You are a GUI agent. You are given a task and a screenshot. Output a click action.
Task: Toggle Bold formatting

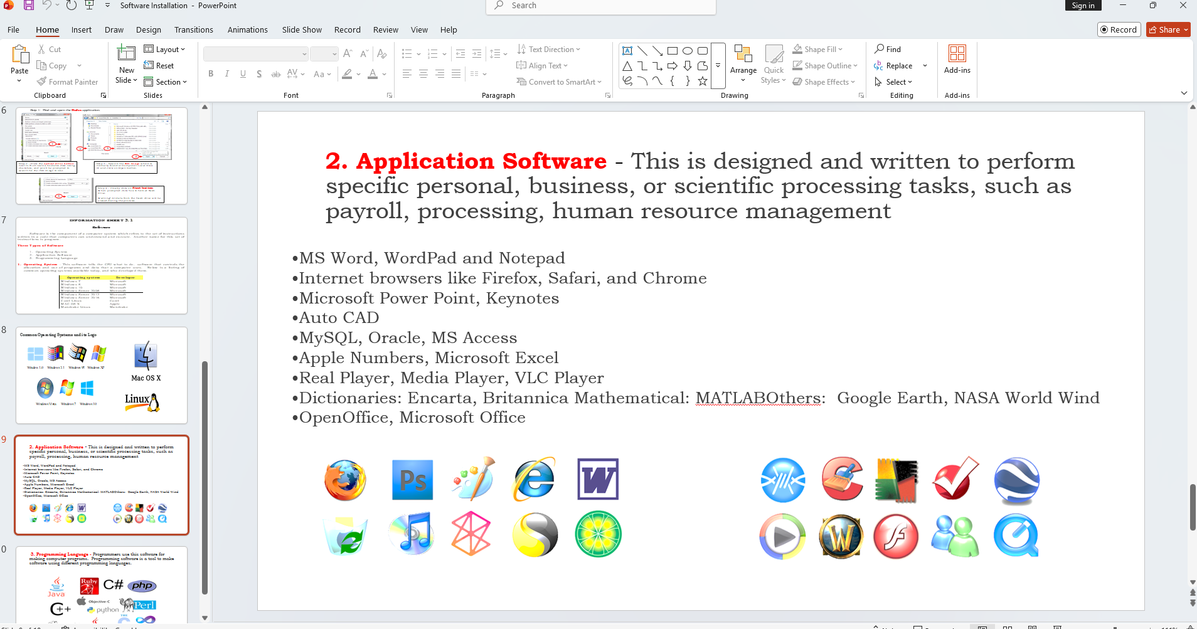211,74
